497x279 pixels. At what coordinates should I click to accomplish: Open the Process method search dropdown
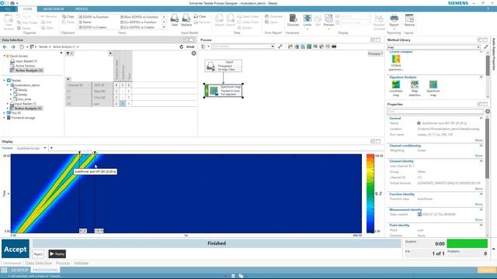click(273, 46)
